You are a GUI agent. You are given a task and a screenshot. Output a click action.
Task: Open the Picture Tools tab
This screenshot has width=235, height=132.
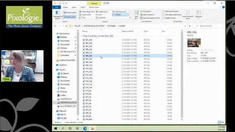pyautogui.click(x=94, y=7)
